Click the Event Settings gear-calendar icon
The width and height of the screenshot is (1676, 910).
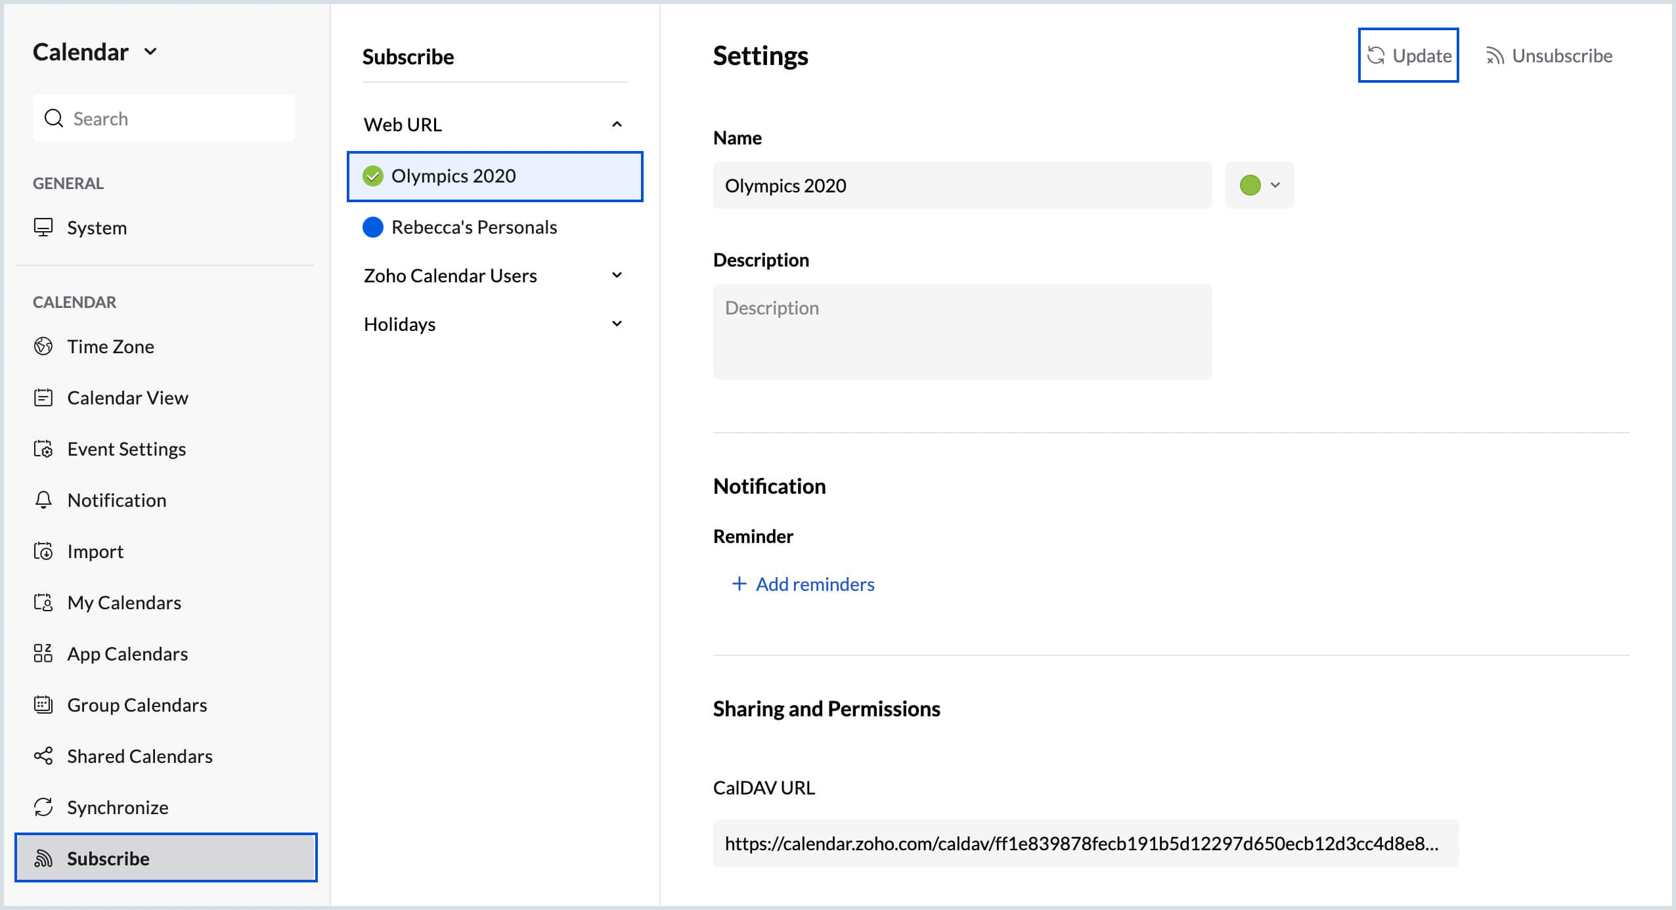point(43,448)
